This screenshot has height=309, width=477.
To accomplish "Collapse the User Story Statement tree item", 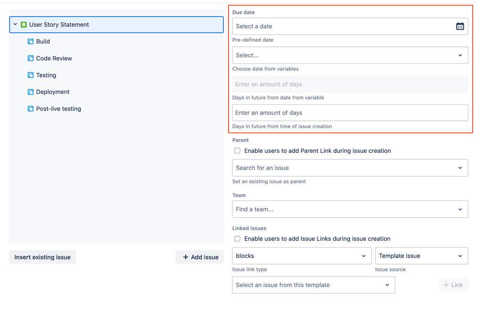I will click(15, 24).
